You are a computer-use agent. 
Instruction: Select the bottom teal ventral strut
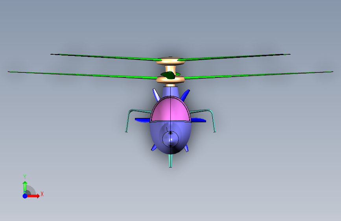click(x=171, y=160)
